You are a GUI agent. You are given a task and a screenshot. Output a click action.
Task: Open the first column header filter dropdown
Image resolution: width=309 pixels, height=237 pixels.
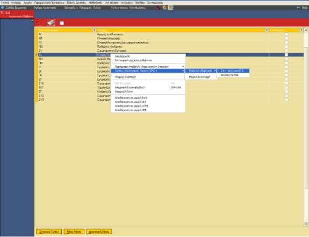pyautogui.click(x=94, y=30)
